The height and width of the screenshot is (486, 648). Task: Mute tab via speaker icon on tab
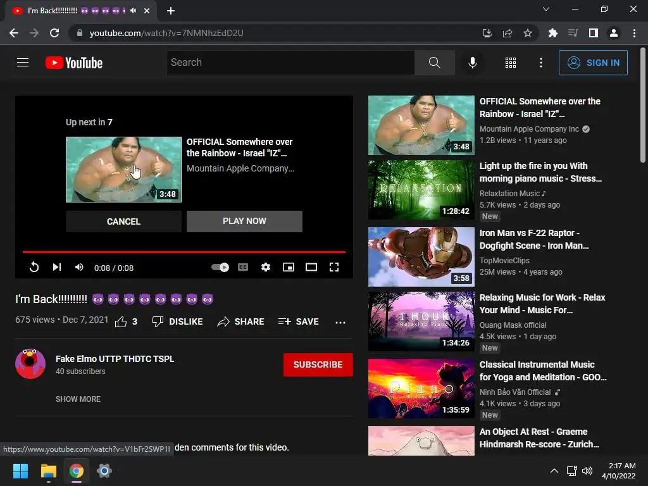133,11
